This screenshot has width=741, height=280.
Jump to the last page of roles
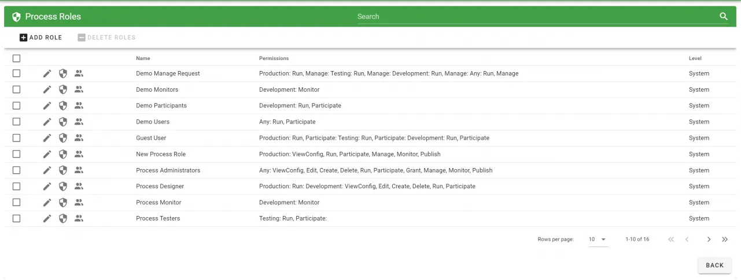(725, 240)
